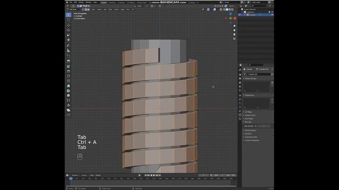Open the Render menu

(81, 2)
